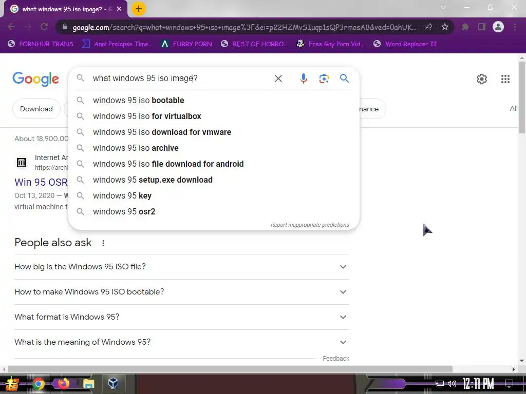Choose suggestion 'windows 95 setup.exe download'
The height and width of the screenshot is (394, 526).
(x=214, y=180)
